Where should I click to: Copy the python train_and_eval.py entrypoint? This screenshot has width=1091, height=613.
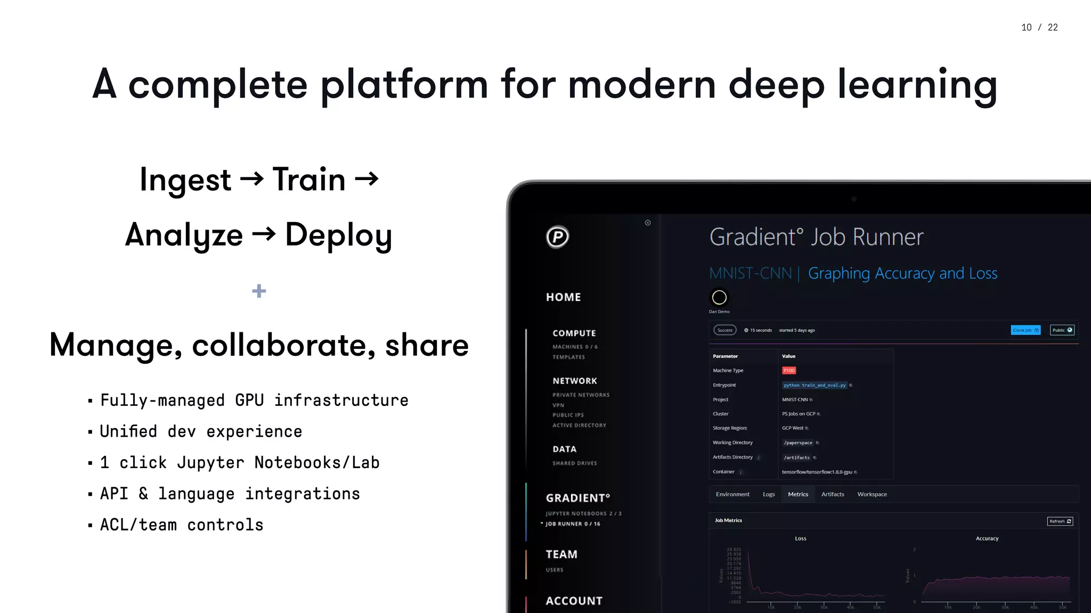[x=851, y=385]
